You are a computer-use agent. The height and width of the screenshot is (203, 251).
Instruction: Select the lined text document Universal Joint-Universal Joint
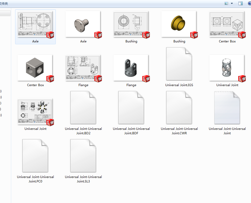click(x=227, y=107)
